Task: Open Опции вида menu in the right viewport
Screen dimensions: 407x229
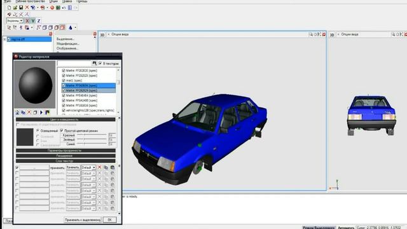Action: [349, 34]
